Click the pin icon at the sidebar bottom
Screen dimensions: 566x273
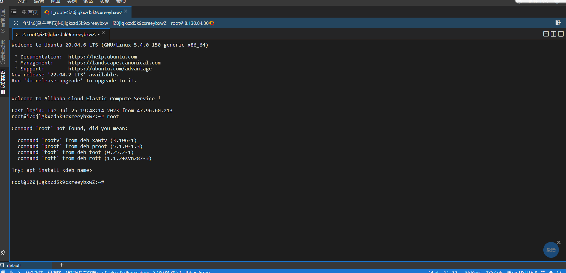[x=3, y=253]
